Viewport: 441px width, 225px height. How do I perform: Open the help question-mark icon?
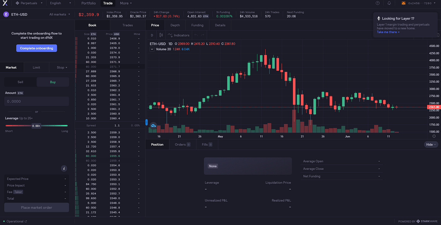(378, 3)
